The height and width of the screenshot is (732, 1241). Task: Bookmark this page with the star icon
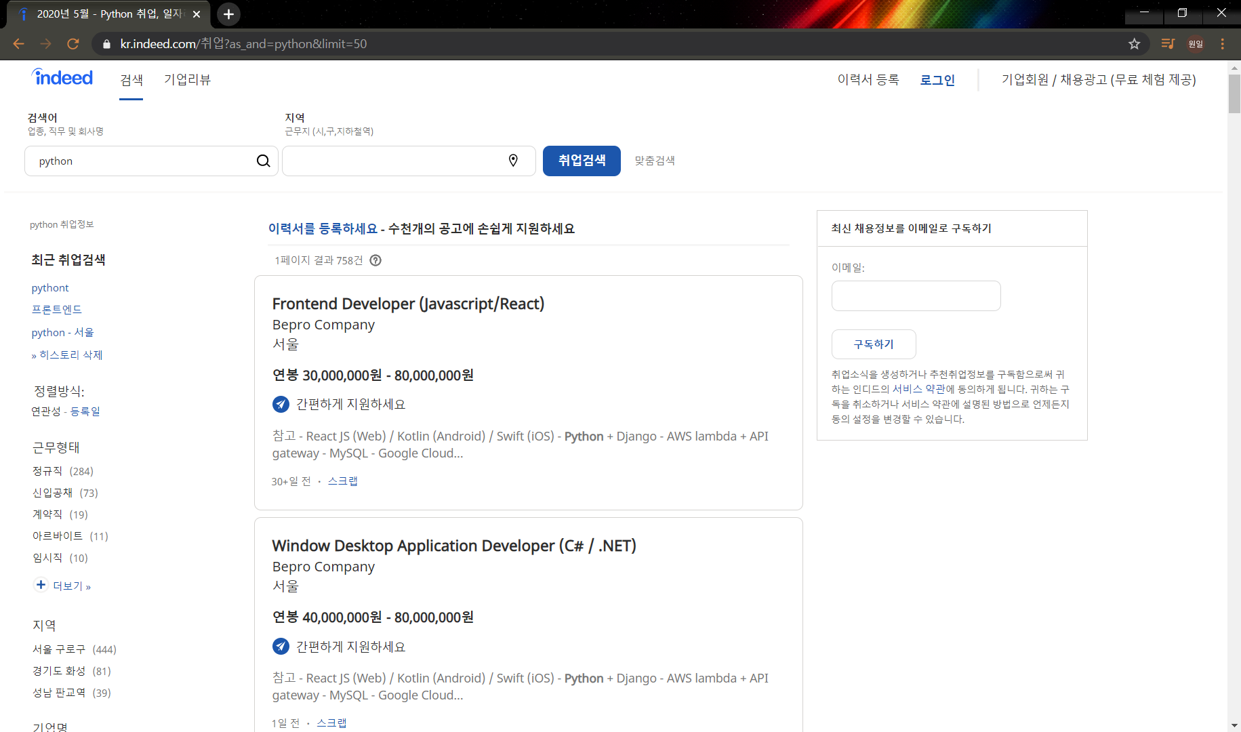pos(1135,44)
